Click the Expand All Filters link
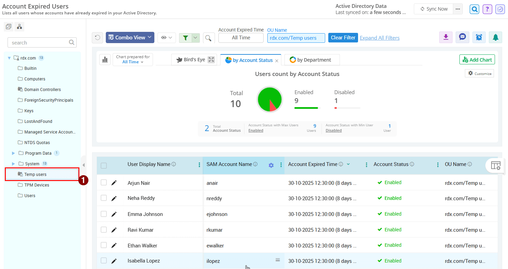 (x=379, y=38)
